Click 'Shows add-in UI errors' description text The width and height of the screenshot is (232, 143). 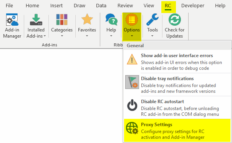(x=181, y=66)
